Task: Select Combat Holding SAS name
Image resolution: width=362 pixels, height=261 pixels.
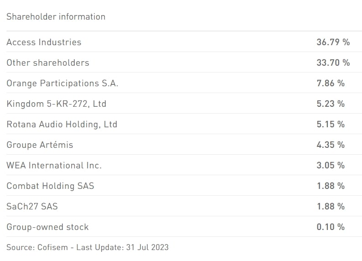Action: tap(50, 186)
